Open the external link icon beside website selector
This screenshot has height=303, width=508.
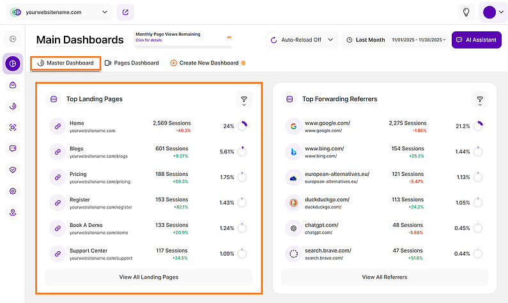(x=126, y=12)
